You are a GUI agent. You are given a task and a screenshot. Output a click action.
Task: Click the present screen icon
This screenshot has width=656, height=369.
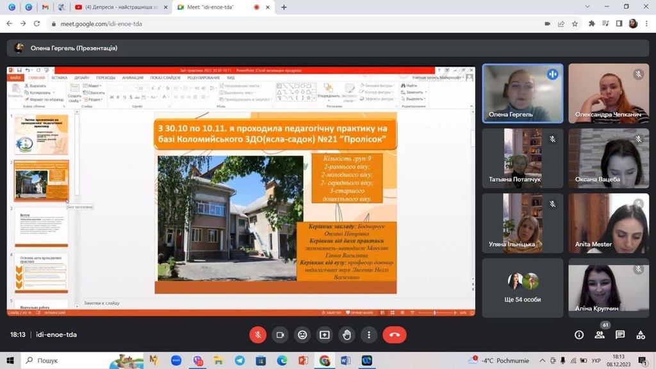(325, 334)
